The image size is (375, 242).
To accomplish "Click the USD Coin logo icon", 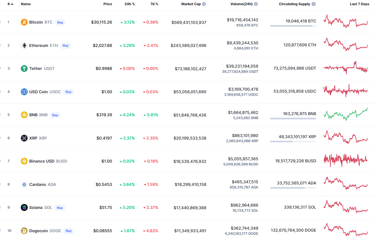I will click(24, 92).
